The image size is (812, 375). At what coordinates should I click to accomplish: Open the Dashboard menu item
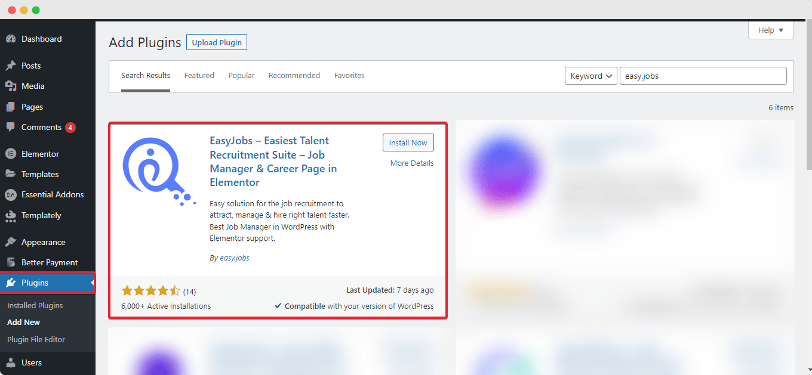point(42,39)
